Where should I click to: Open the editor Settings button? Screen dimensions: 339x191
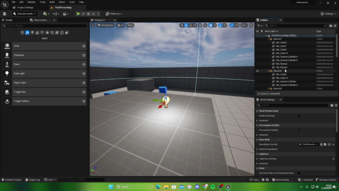pyautogui.click(x=328, y=14)
